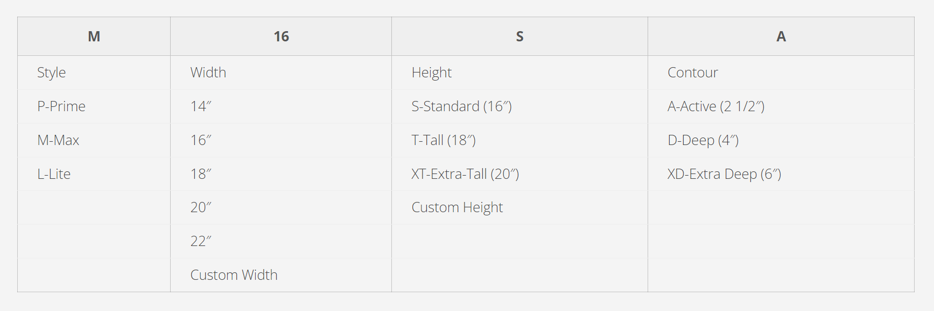Image resolution: width=934 pixels, height=311 pixels.
Task: Click the 20″ width cell
Action: pos(201,207)
